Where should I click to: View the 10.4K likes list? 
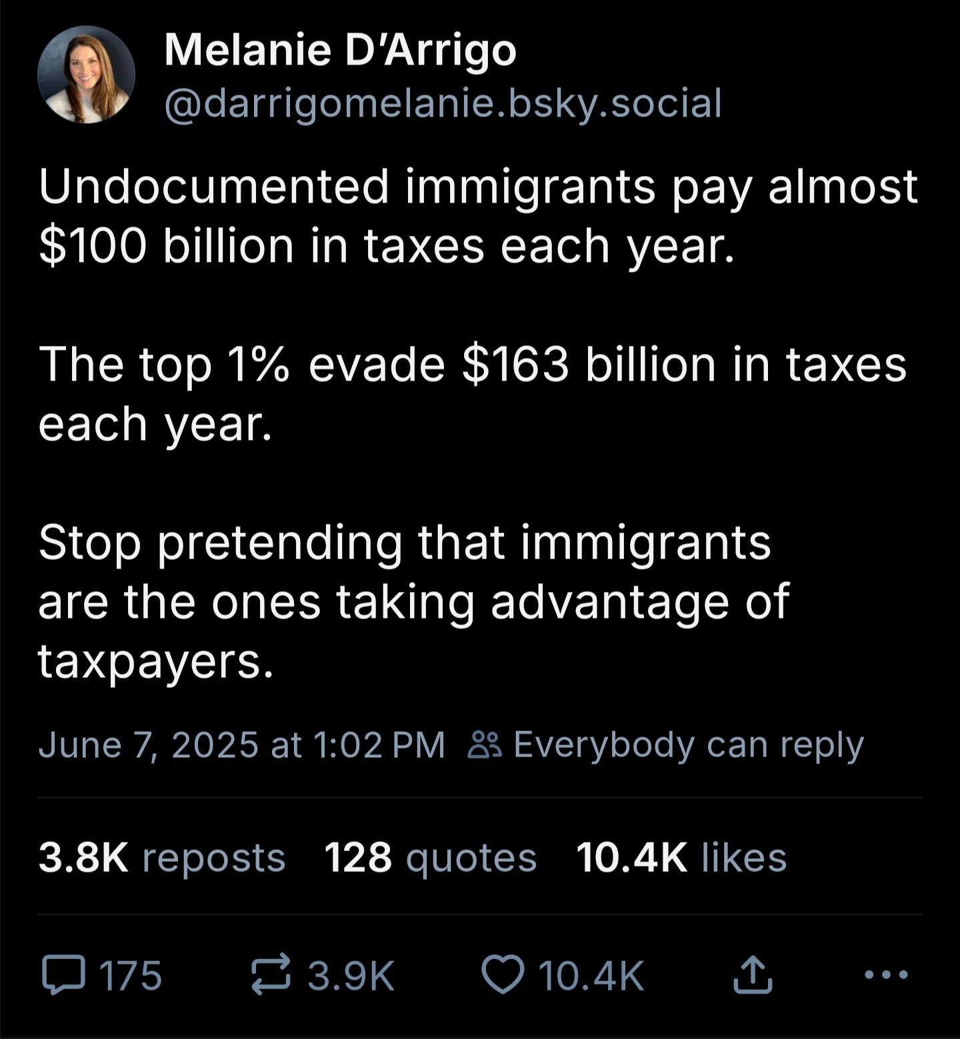tap(681, 857)
